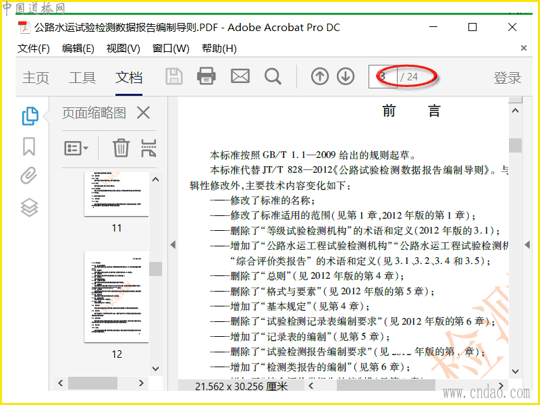The image size is (540, 405).
Task: Click document horizontal scroll right arrow
Action: point(502,385)
